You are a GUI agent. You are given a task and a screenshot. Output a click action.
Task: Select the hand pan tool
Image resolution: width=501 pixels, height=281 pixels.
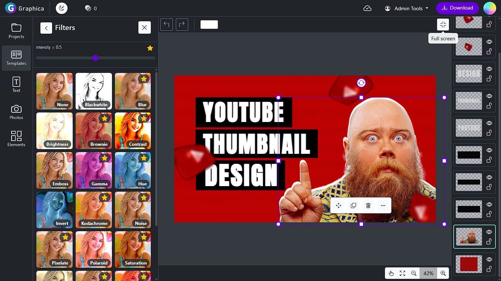click(391, 273)
